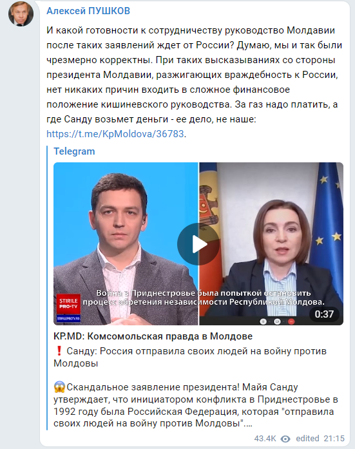Viewport: 355px width, 449px height.
Task: Open the t.me/KpMoldova/36783 link
Action: click(115, 134)
